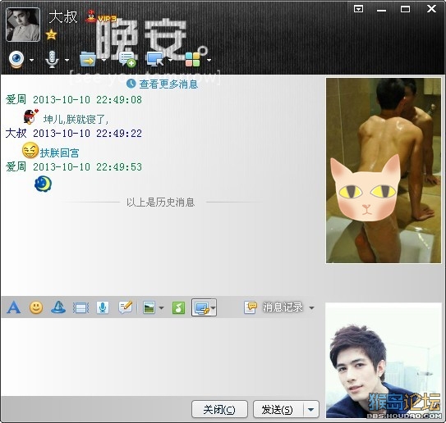Click the penguin heart emoticon in chat
Viewport: 446px width, 423px height.
click(x=30, y=116)
